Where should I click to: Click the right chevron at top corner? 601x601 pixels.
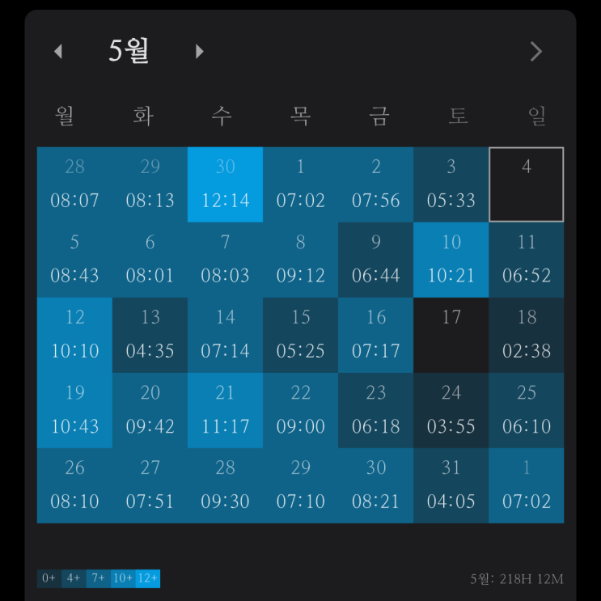coord(535,52)
